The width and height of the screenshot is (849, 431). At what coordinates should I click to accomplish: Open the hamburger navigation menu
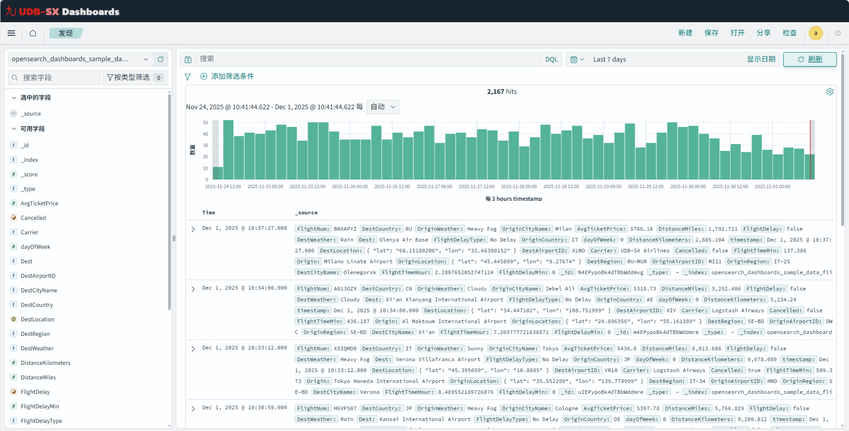(x=11, y=33)
